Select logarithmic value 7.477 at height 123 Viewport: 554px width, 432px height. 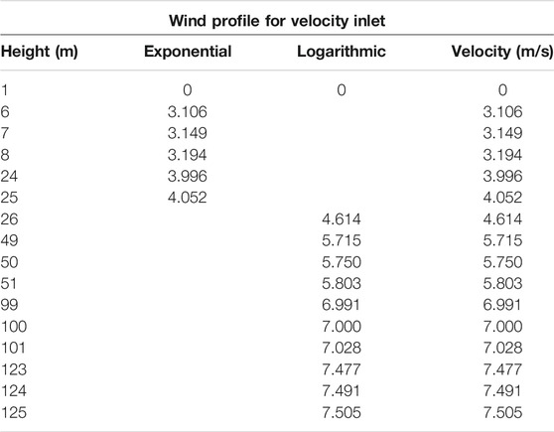click(342, 369)
